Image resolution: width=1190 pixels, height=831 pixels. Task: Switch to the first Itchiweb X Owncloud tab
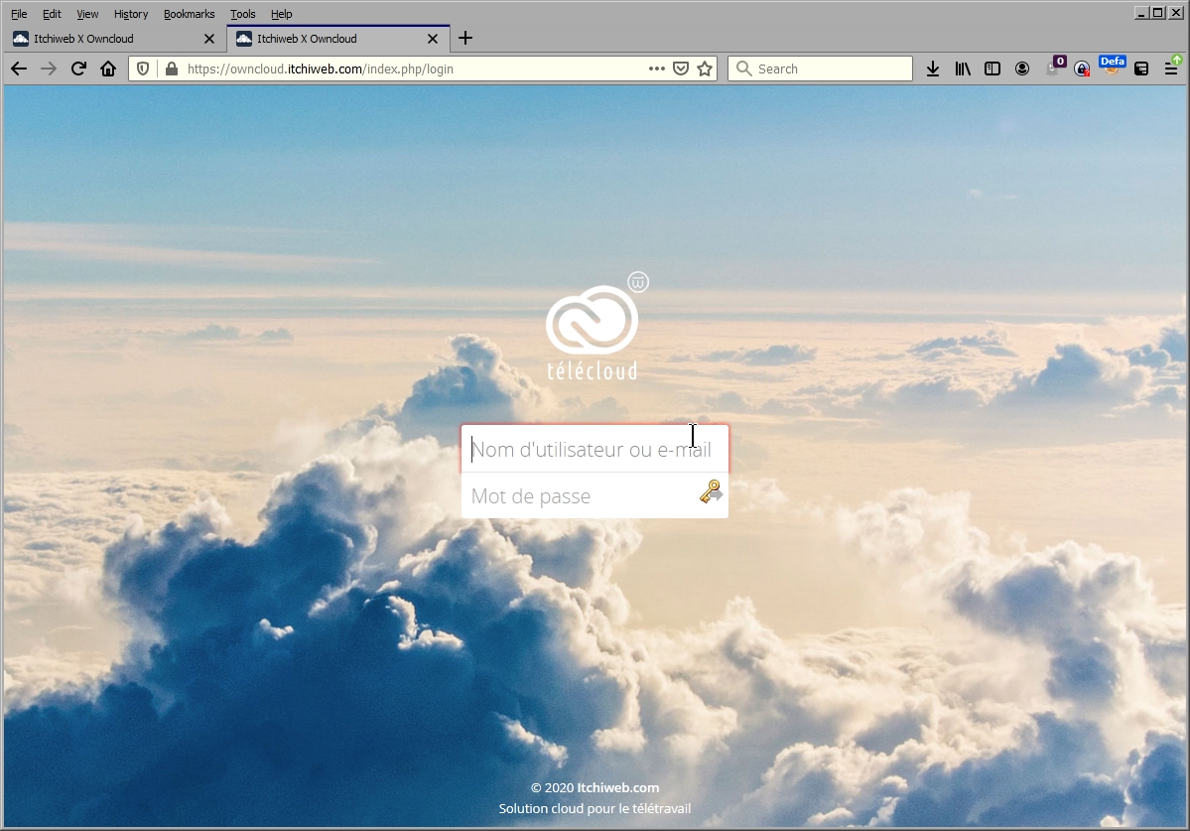coord(114,39)
